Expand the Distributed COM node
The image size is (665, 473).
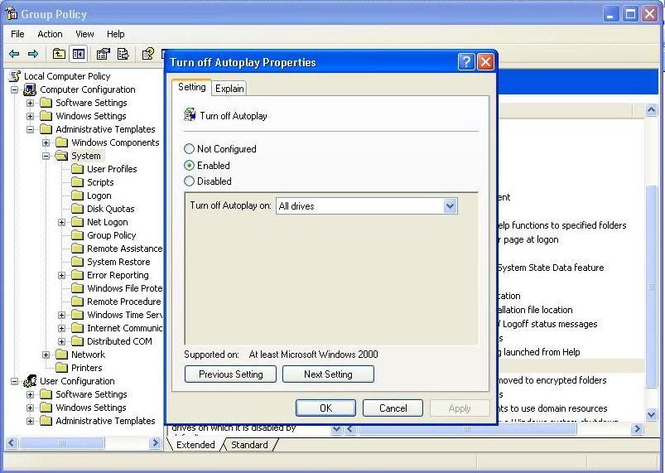pos(61,341)
